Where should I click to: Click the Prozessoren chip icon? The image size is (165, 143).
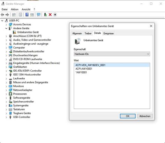10,94
